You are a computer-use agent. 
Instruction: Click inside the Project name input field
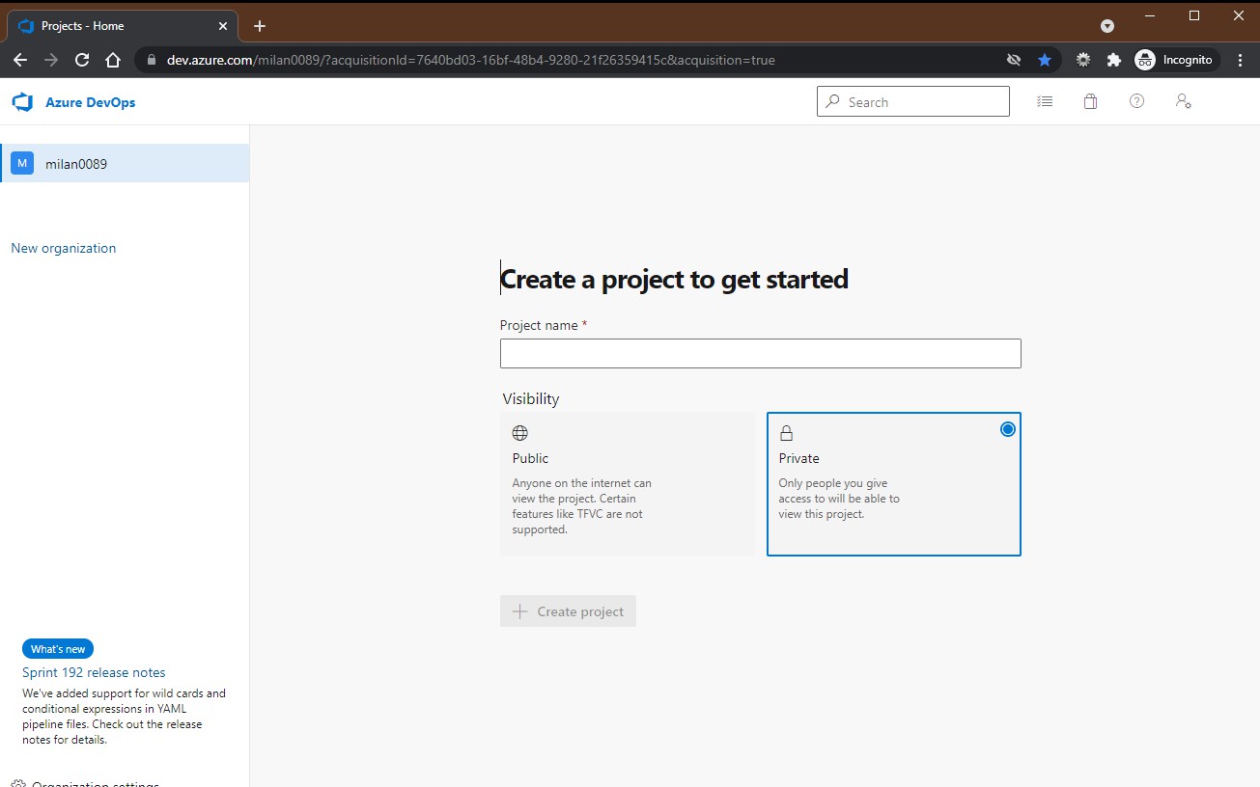point(760,353)
